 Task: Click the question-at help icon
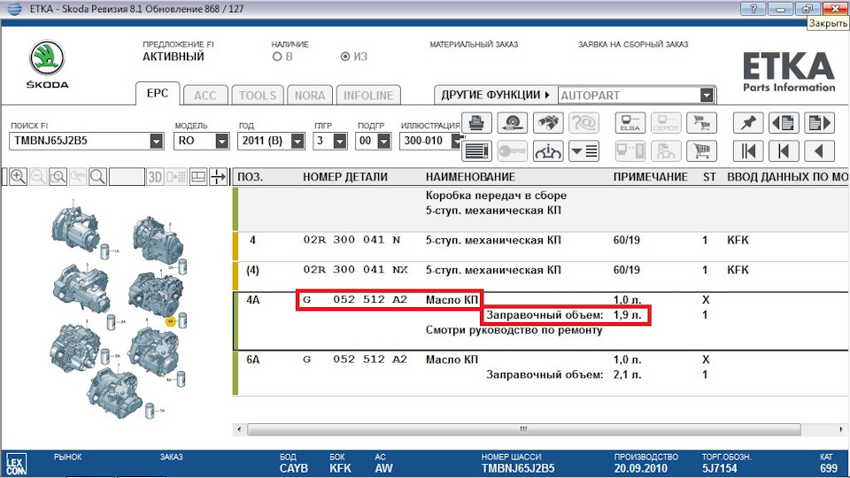click(583, 123)
